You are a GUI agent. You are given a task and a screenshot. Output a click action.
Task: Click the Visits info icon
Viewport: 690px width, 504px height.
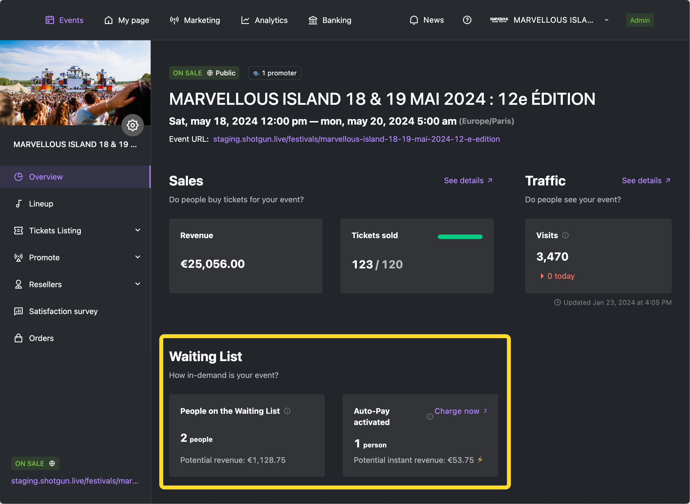pos(565,235)
